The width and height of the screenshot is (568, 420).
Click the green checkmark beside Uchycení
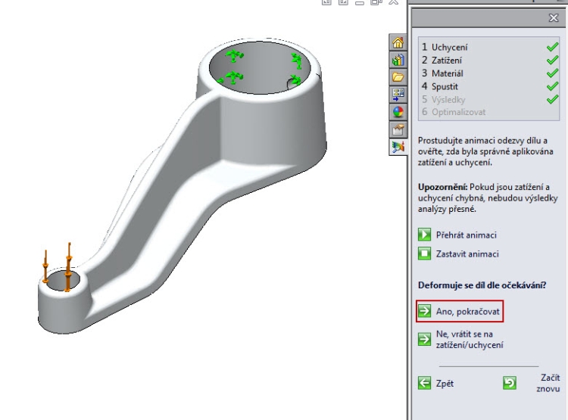[x=552, y=47]
